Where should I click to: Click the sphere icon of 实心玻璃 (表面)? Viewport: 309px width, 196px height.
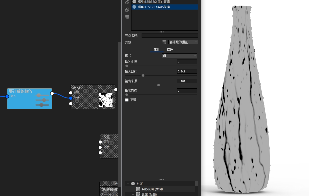pyautogui.click(x=138, y=189)
